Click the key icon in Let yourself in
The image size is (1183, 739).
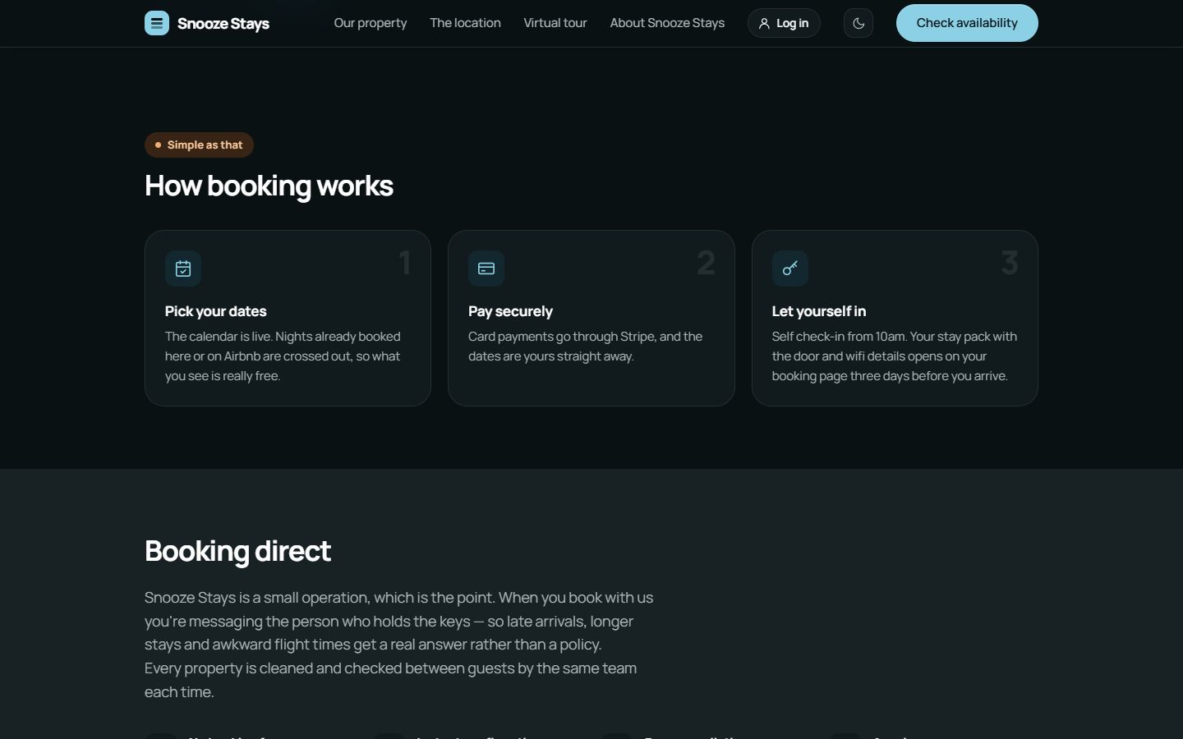click(790, 269)
